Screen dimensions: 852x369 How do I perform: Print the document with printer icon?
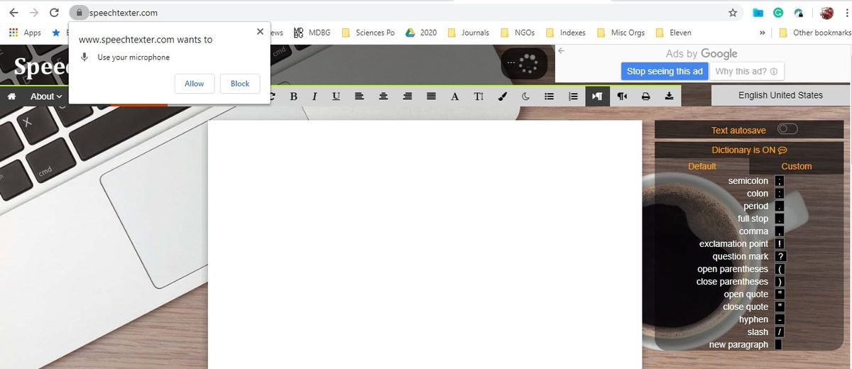[645, 97]
